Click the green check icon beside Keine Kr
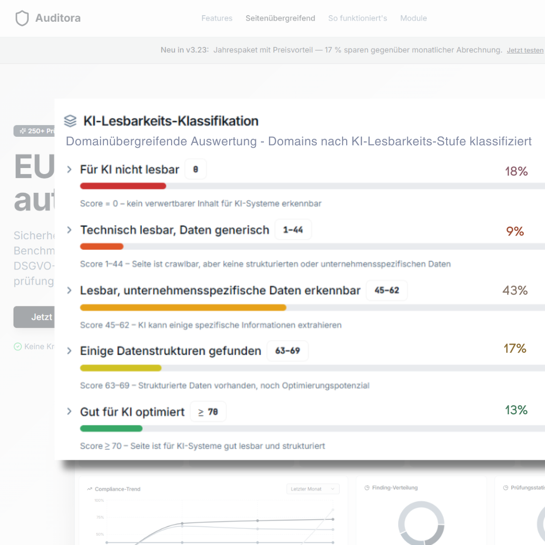 [x=18, y=347]
